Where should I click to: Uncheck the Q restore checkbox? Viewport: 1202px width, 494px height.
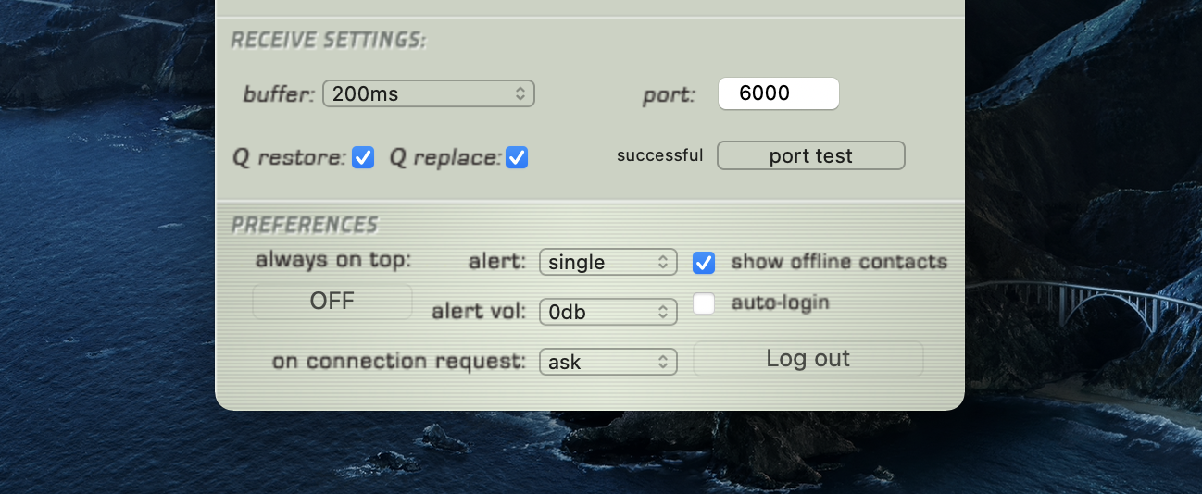[363, 157]
